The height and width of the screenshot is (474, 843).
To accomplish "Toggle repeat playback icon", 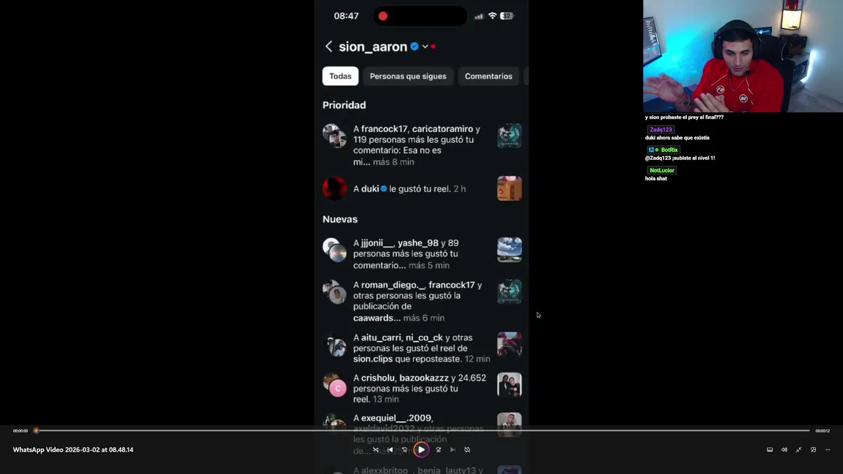I will tap(467, 450).
